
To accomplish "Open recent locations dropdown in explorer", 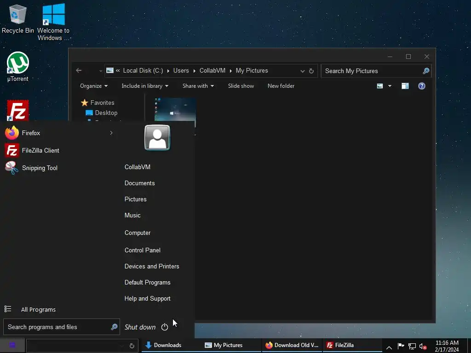I will 101,71.
